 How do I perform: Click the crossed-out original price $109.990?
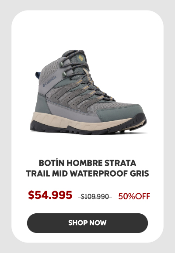pyautogui.click(x=95, y=197)
